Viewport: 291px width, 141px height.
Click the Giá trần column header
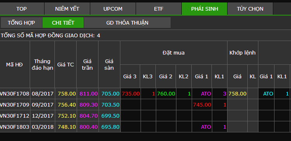87,65
